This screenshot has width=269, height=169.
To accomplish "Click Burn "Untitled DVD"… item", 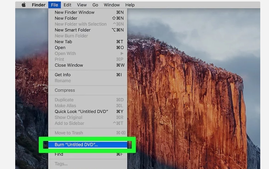I will (x=88, y=145).
